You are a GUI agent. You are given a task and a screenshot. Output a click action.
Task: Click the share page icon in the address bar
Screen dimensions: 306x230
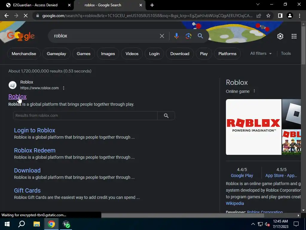tap(259, 16)
